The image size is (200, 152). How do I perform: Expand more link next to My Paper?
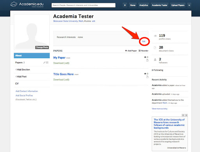point(68,58)
